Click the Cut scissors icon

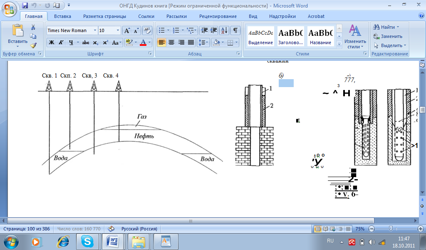coord(33,27)
